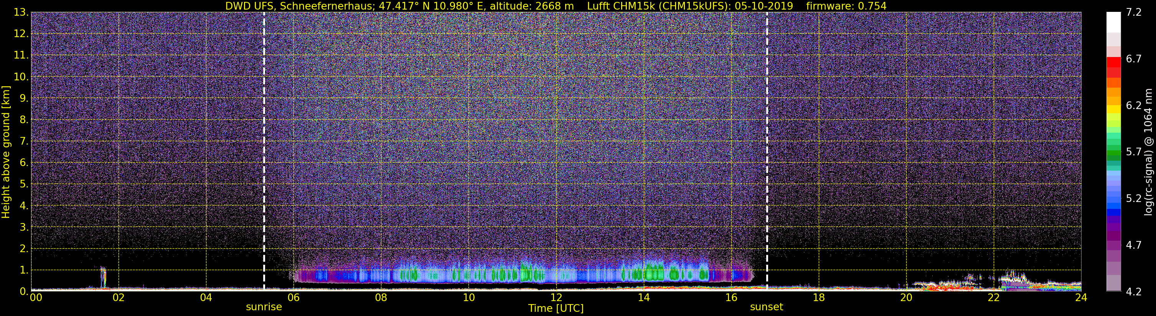Click the white top segment of the colorbar

[x=1113, y=22]
